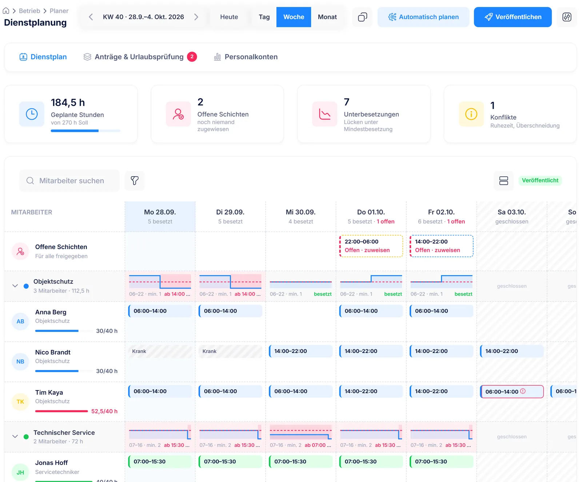Click Tim Kaya avatar TK
This screenshot has height=482, width=582.
20,402
